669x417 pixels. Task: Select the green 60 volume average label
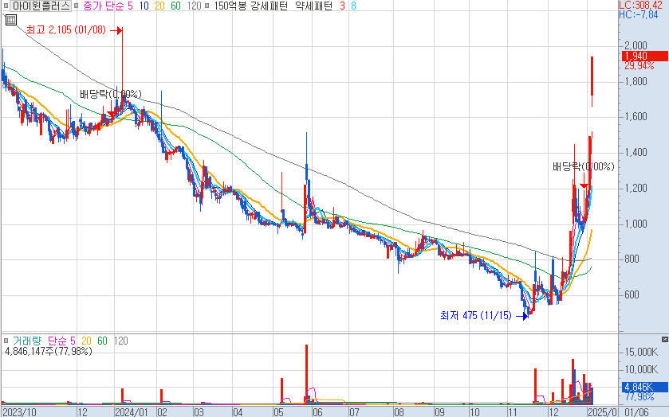tap(102, 341)
